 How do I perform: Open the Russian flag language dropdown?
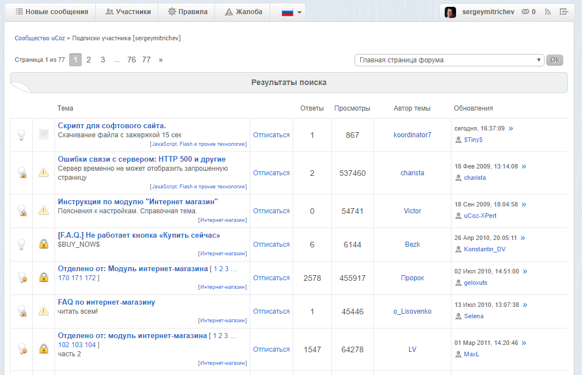pyautogui.click(x=292, y=12)
